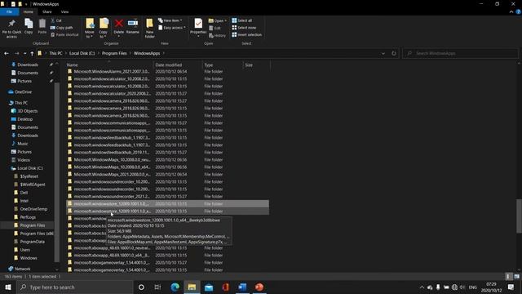Screen dimensions: 522x294
Task: Open PowerPoint from the taskbar
Action: [x=259, y=287]
